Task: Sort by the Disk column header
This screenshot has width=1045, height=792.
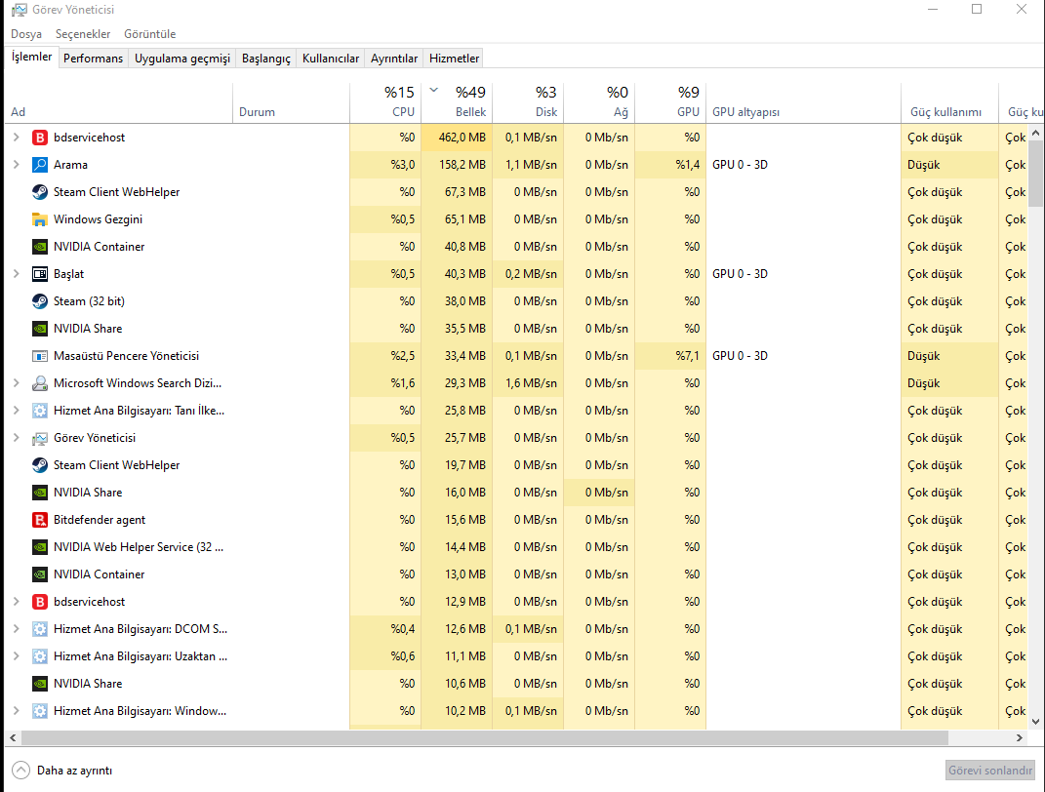Action: pyautogui.click(x=528, y=102)
